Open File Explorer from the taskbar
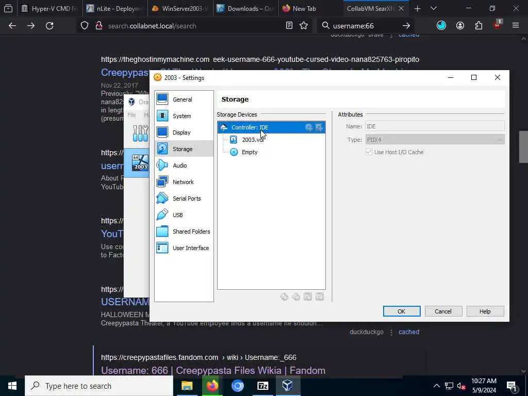528x396 pixels. (x=187, y=386)
